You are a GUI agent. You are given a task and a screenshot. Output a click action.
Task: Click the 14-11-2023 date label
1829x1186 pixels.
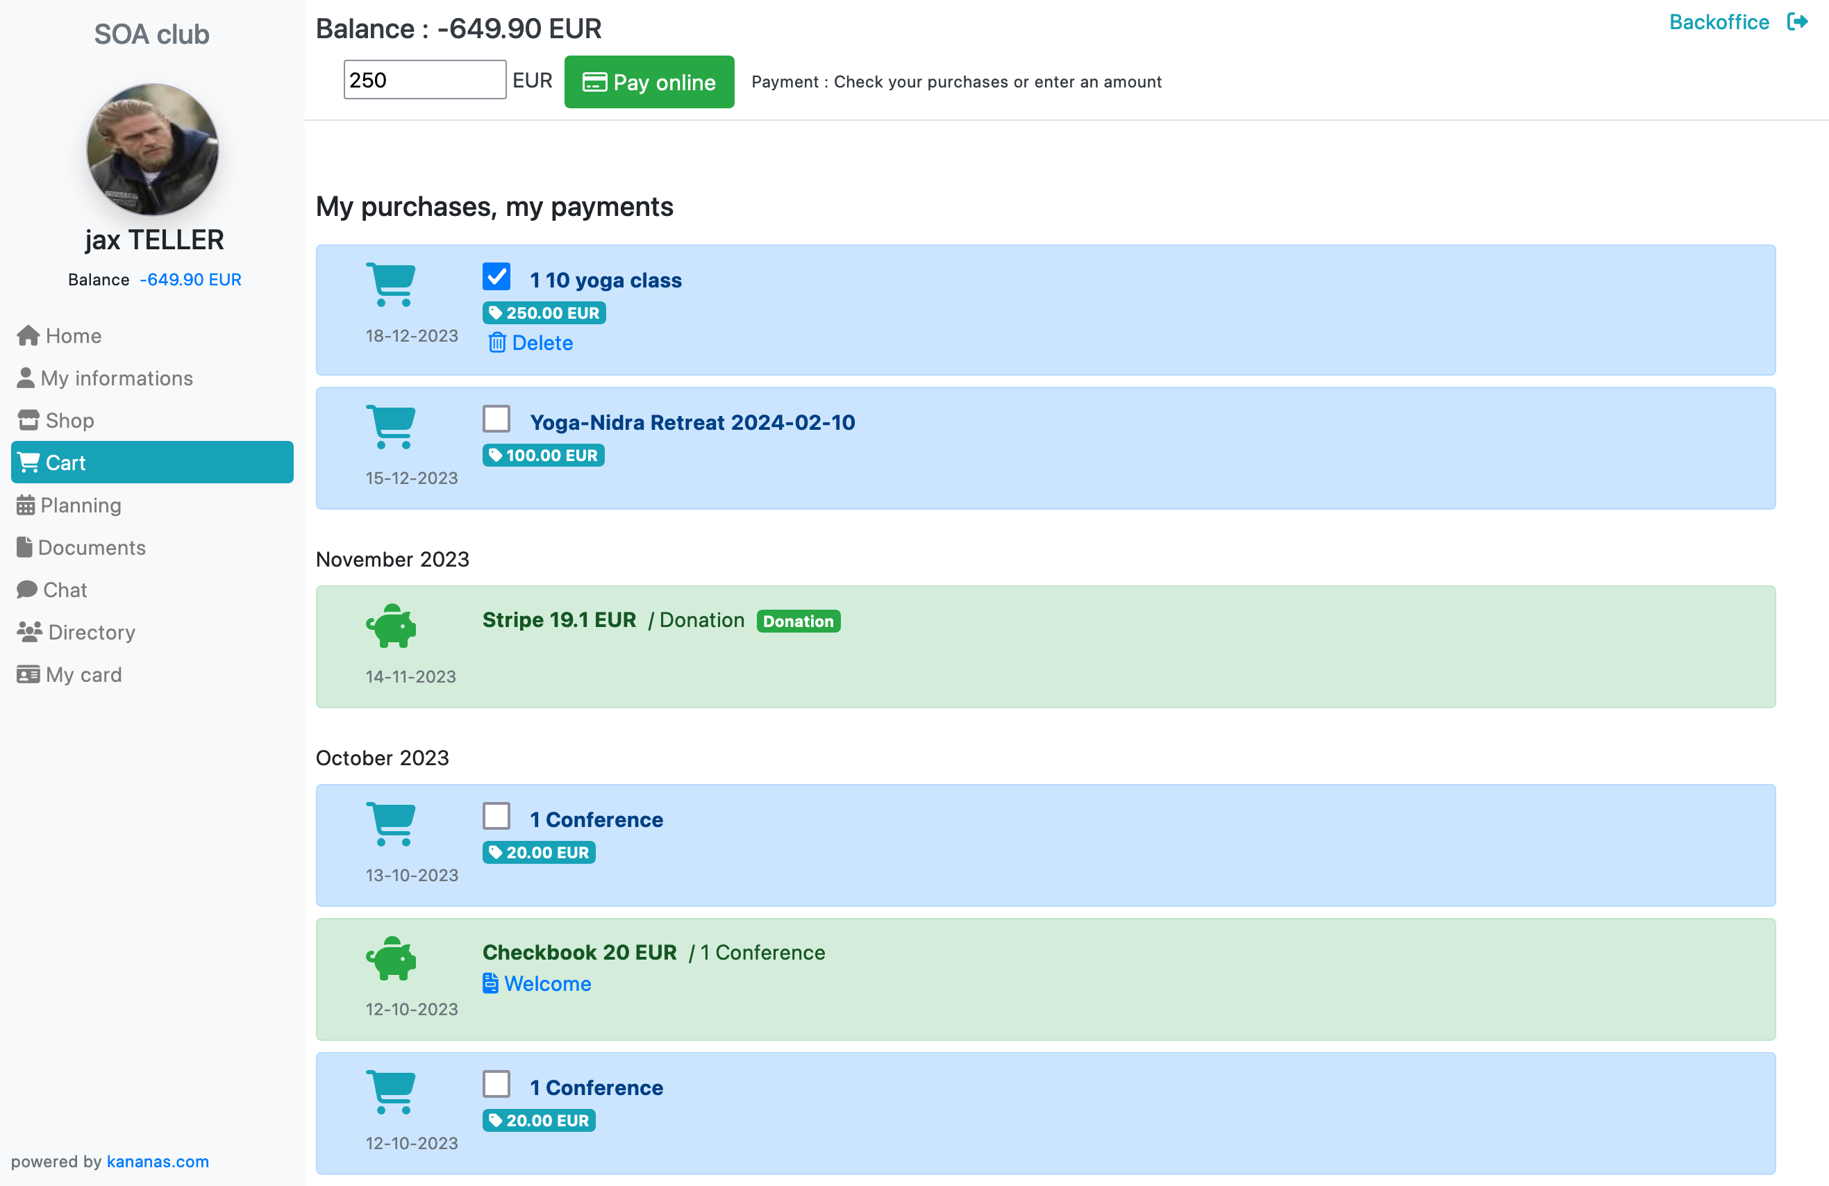click(411, 676)
